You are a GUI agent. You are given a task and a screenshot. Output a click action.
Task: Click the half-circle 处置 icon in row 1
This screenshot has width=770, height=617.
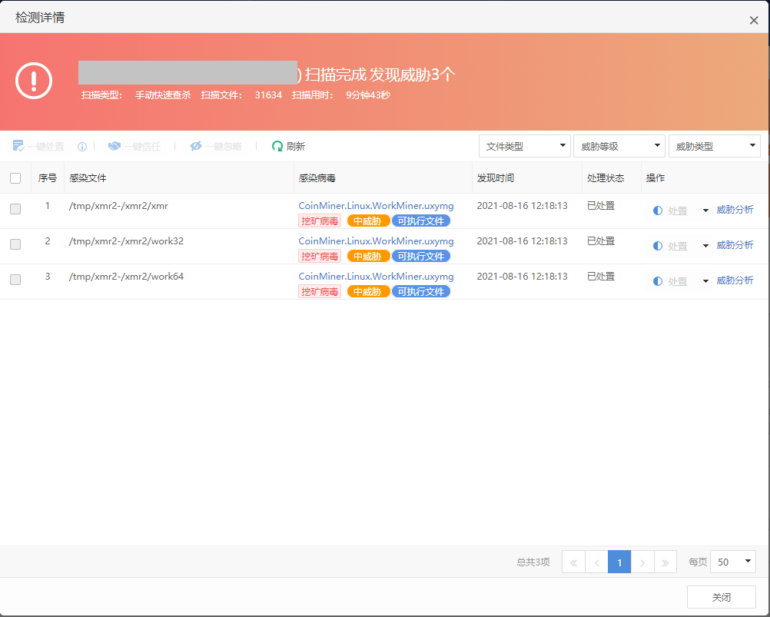658,211
